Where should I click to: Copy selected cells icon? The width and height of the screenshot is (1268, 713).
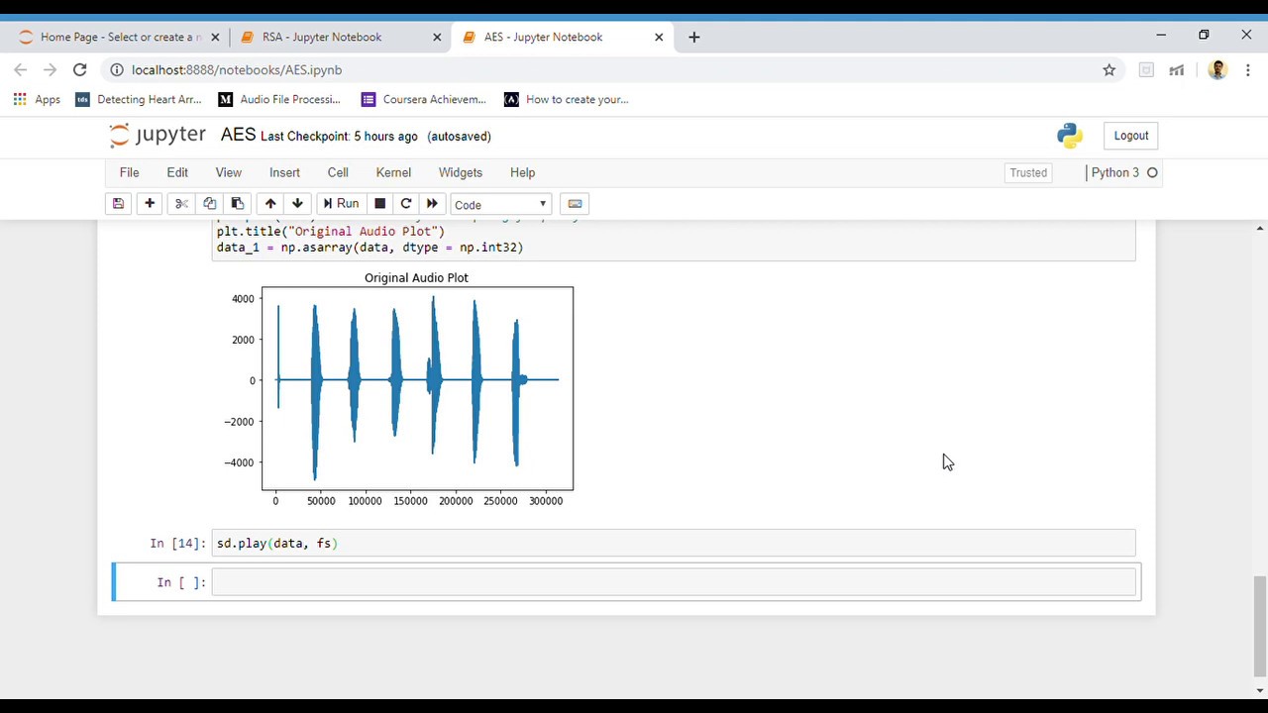click(209, 204)
